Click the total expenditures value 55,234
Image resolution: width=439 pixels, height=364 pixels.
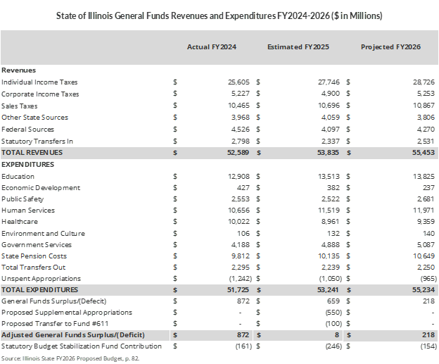tap(424, 290)
